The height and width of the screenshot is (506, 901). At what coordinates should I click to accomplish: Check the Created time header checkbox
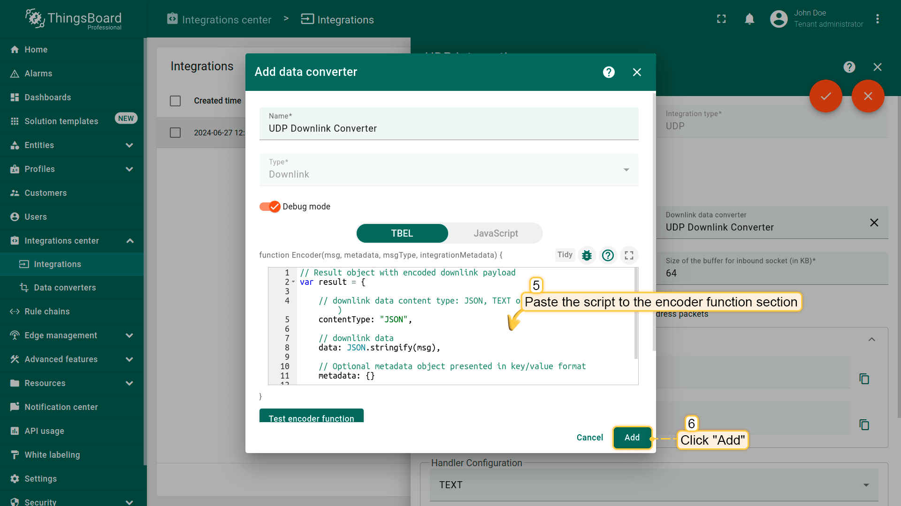tap(175, 101)
